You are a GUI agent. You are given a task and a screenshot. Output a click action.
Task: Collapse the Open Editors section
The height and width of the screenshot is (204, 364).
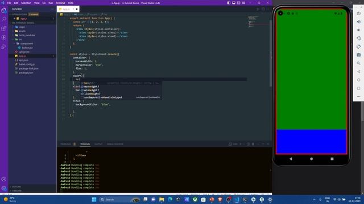click(19, 14)
